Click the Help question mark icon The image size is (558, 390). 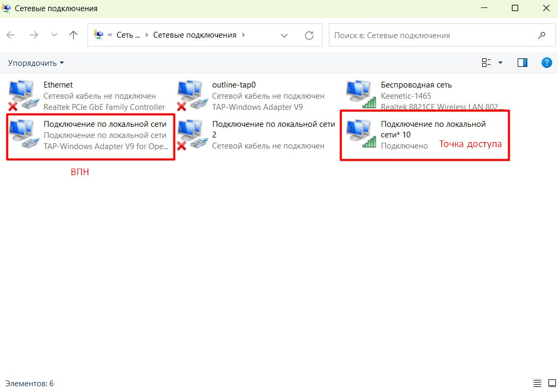tap(546, 63)
